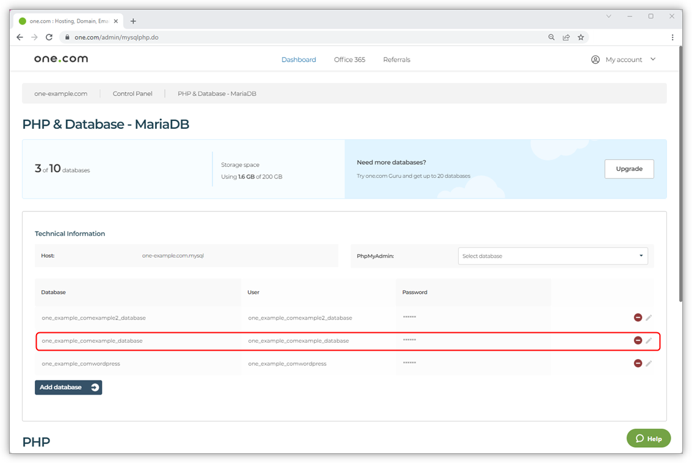Edit the highlighted one_example_comexample_database row
Viewport: 692px width, 463px height.
click(x=649, y=340)
